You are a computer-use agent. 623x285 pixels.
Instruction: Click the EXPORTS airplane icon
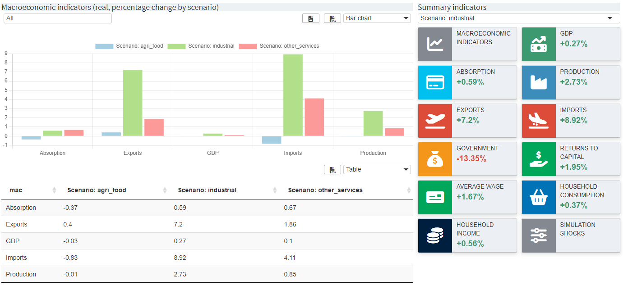pyautogui.click(x=435, y=120)
